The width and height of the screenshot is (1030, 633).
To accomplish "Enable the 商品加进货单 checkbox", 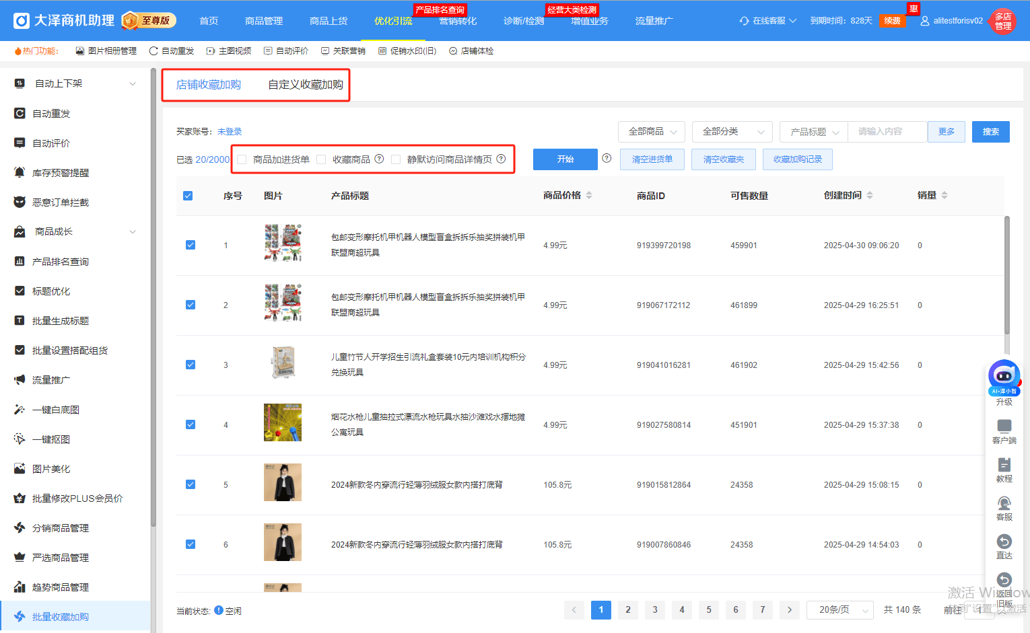I will pos(242,159).
